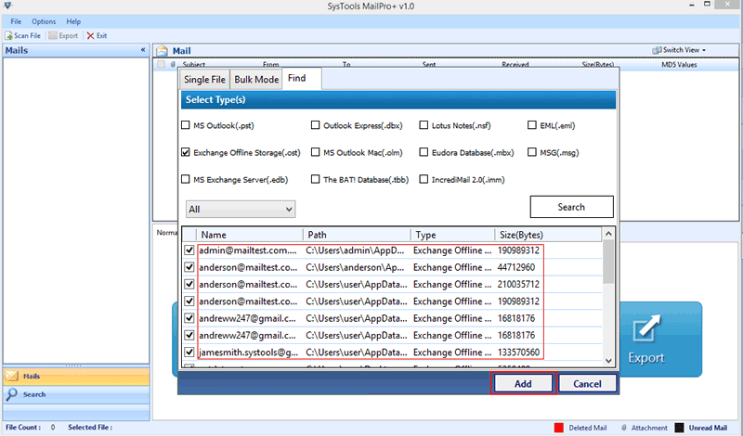The height and width of the screenshot is (436, 743).
Task: Select the C:\Users\admin\AppD... path cell
Action: pos(355,250)
